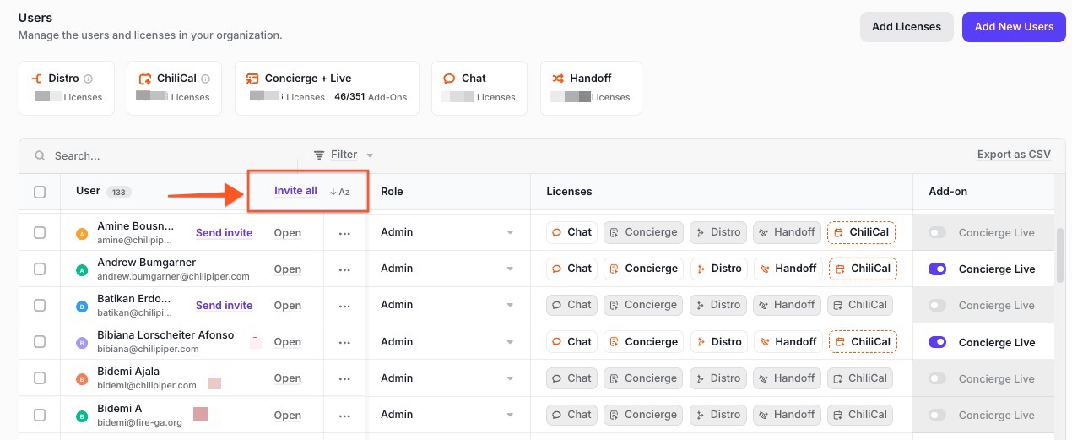Toggle Handoff license for Andrew Bumgarner
1072x440 pixels.
(x=788, y=269)
